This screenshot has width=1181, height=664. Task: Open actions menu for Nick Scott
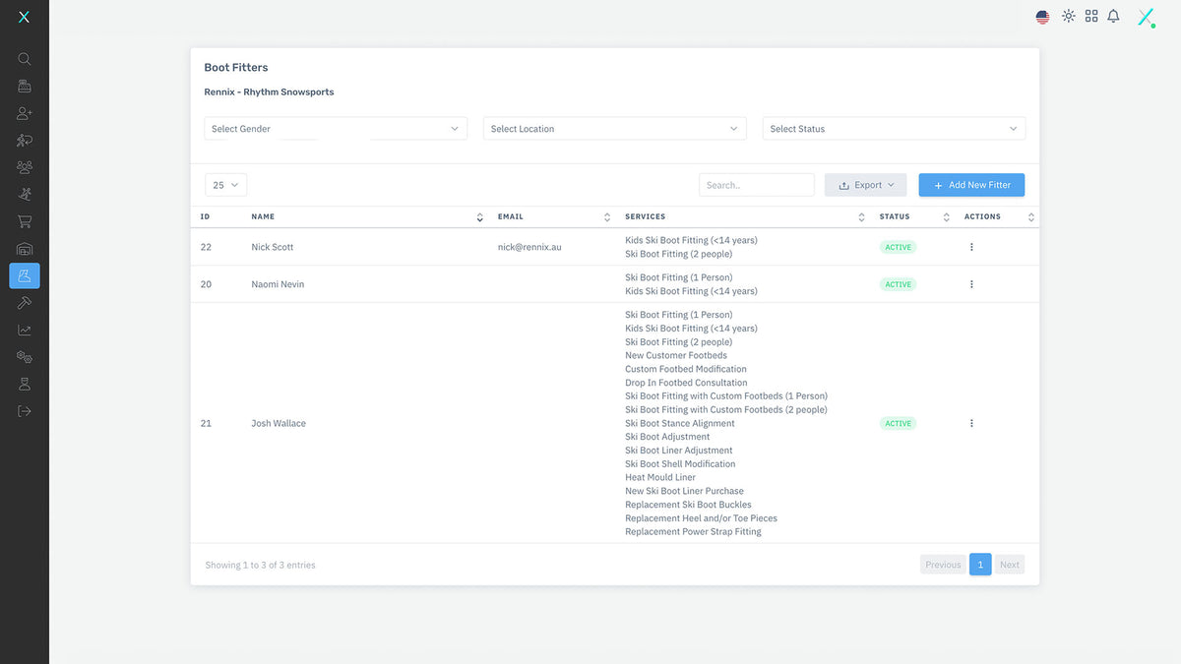[x=971, y=247]
